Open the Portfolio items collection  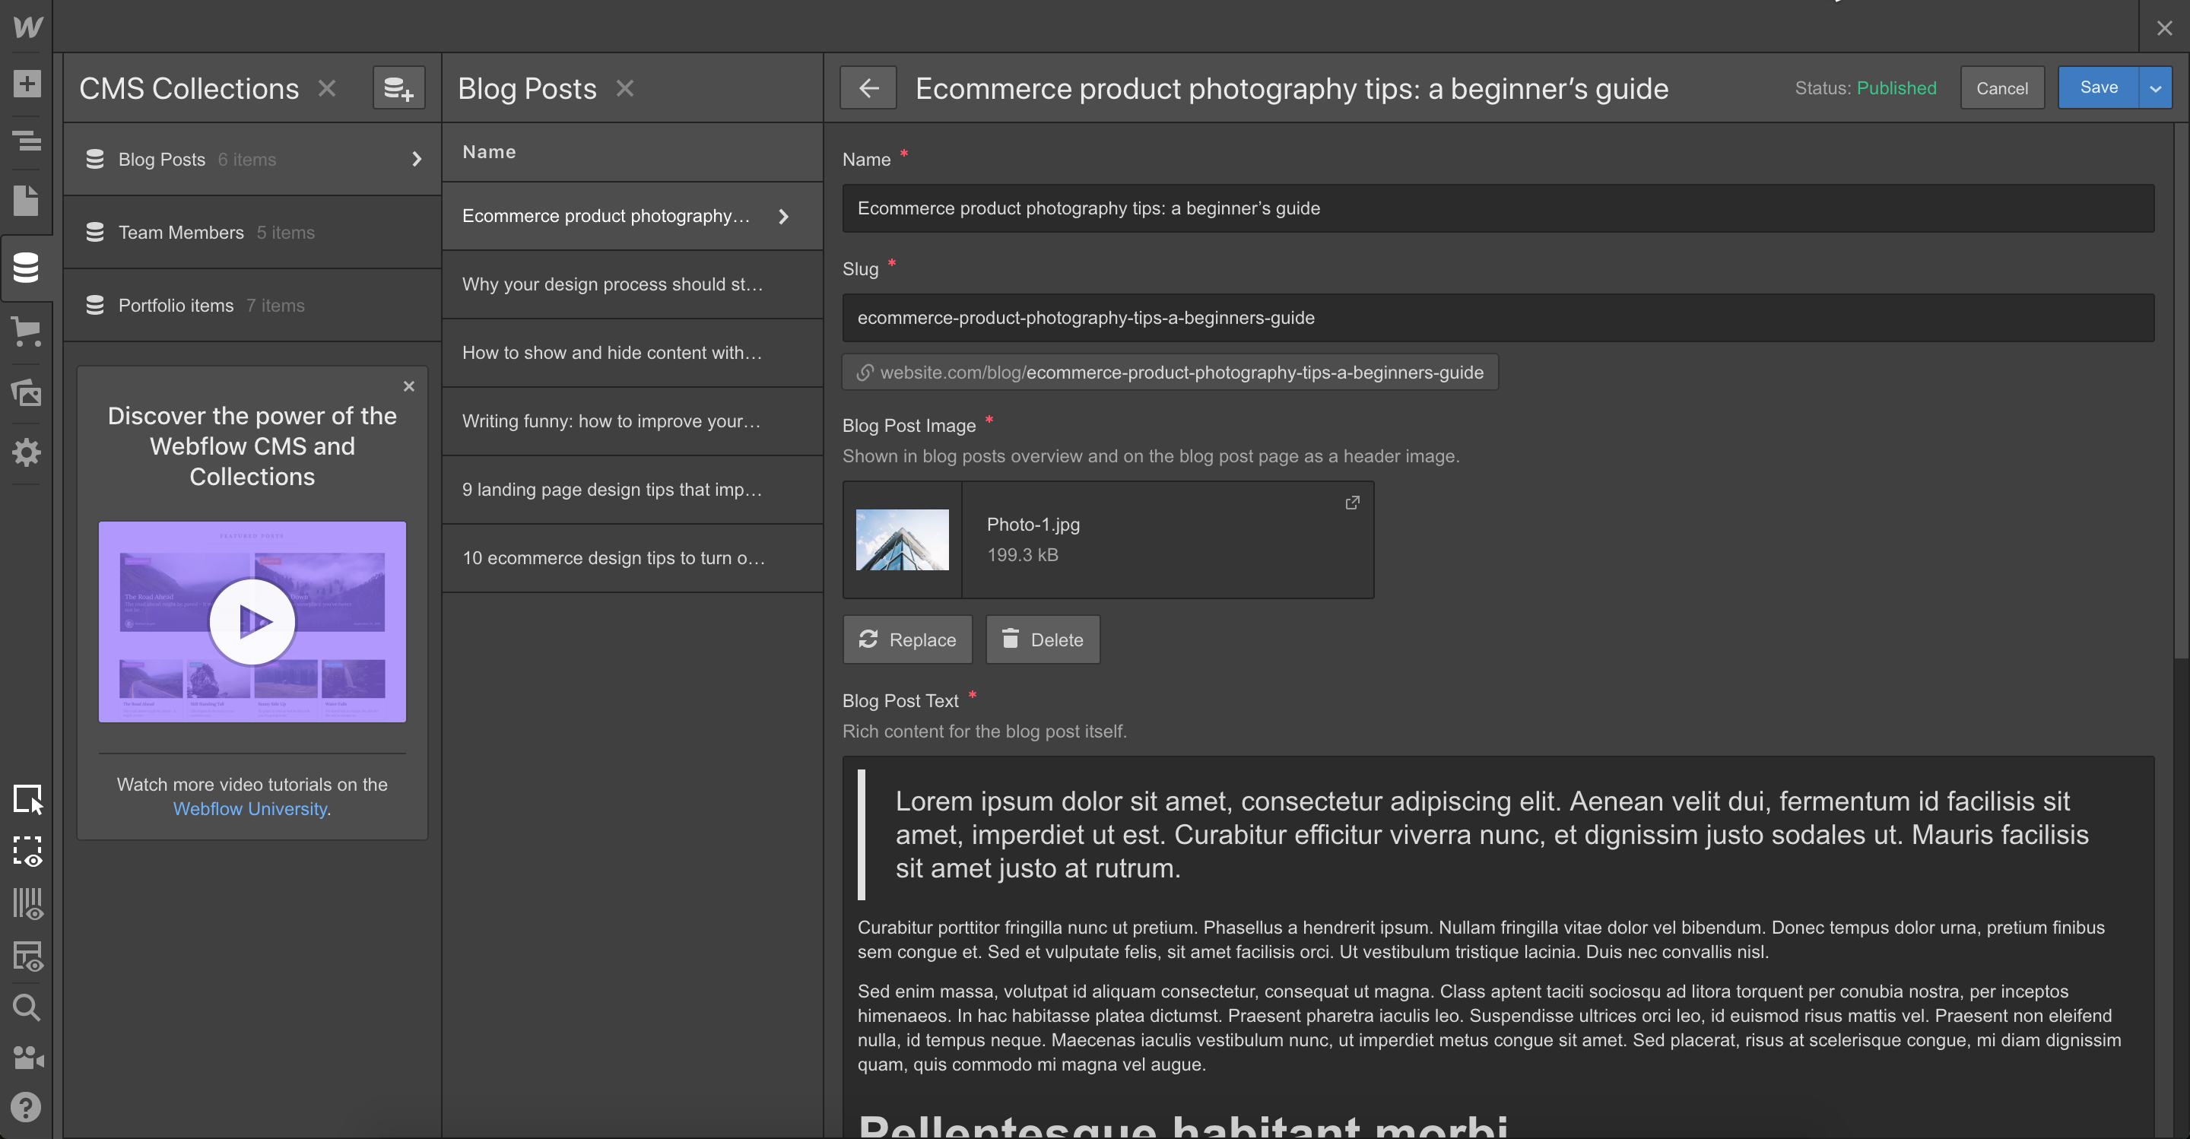pos(252,305)
